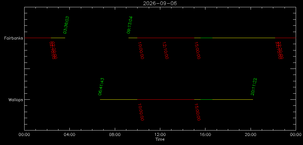This screenshot has height=145, width=303.
Task: Click the red 15:00:00 marker under Fairbanks
Action: [x=197, y=50]
